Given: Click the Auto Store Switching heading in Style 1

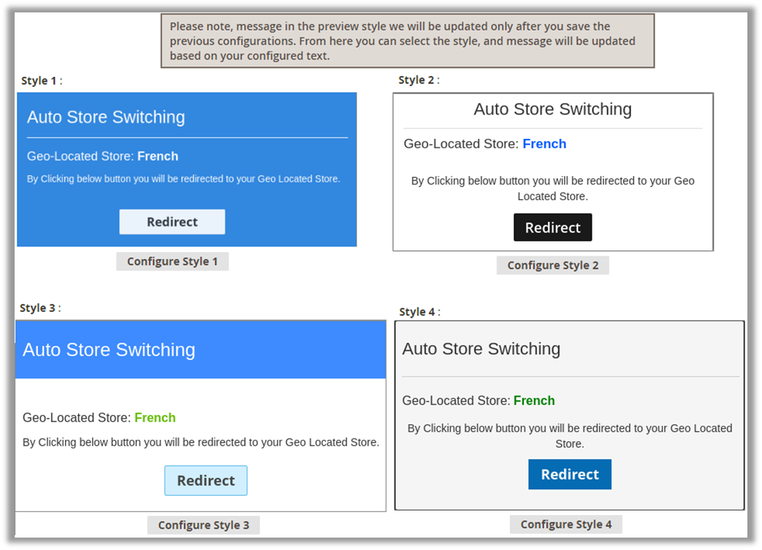Looking at the screenshot, I should point(106,117).
